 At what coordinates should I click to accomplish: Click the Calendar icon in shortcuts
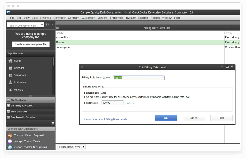[x=10, y=68]
